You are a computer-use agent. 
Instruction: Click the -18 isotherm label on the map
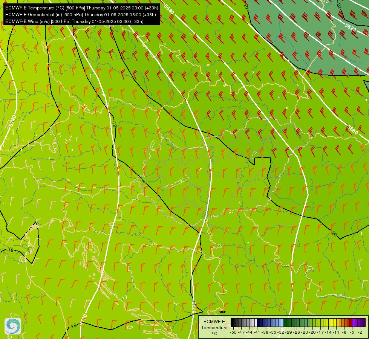[10, 250]
